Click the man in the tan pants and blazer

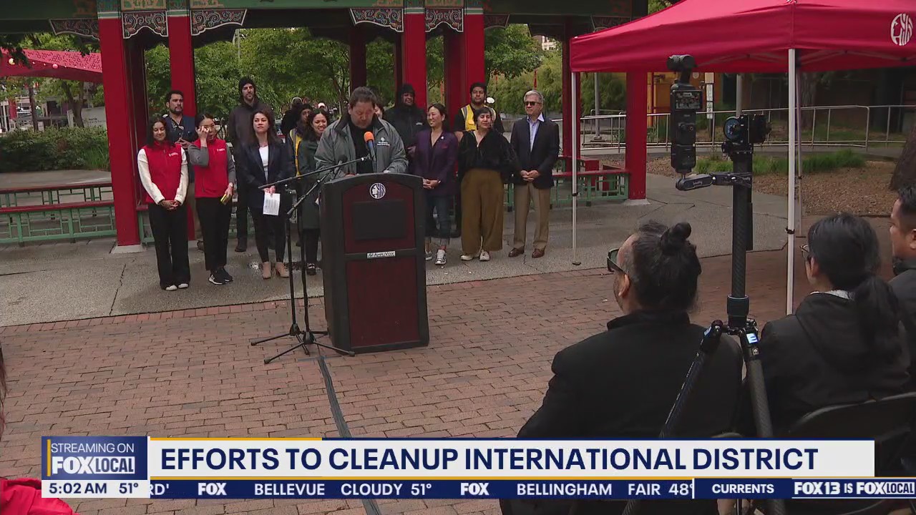pyautogui.click(x=534, y=172)
